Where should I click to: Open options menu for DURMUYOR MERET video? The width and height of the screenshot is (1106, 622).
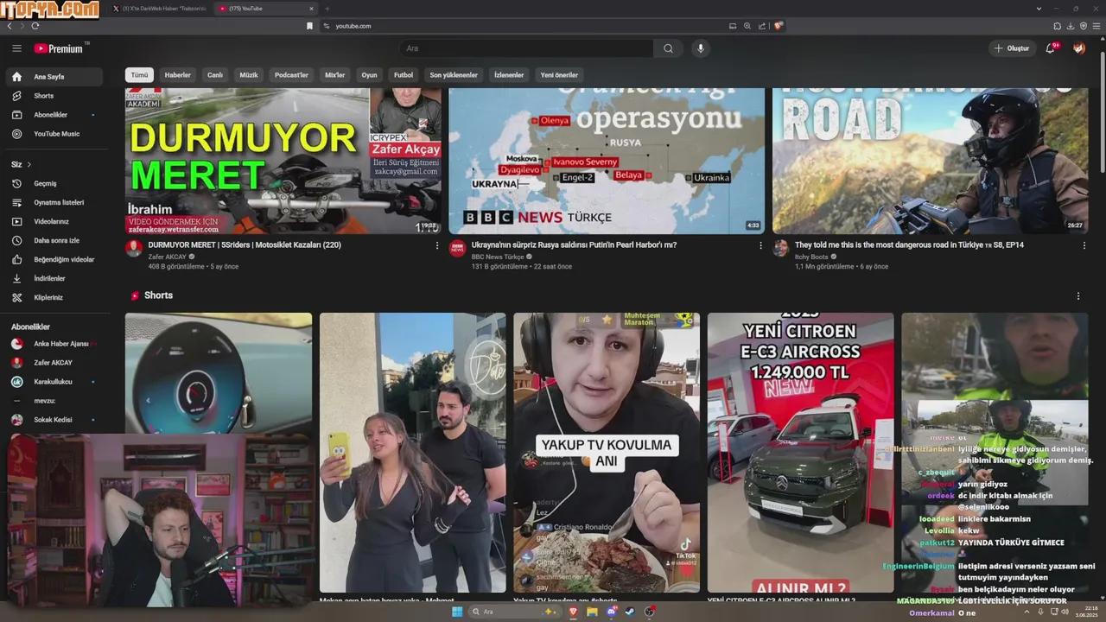click(x=437, y=245)
